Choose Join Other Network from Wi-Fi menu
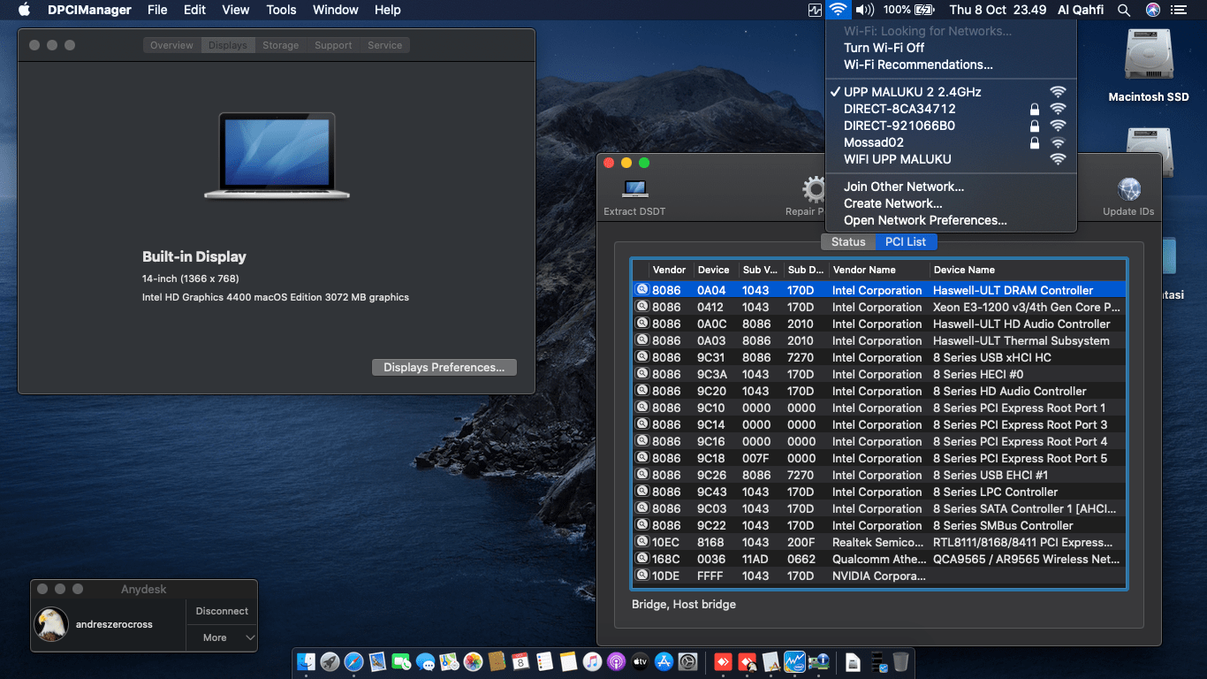The width and height of the screenshot is (1207, 679). 902,187
